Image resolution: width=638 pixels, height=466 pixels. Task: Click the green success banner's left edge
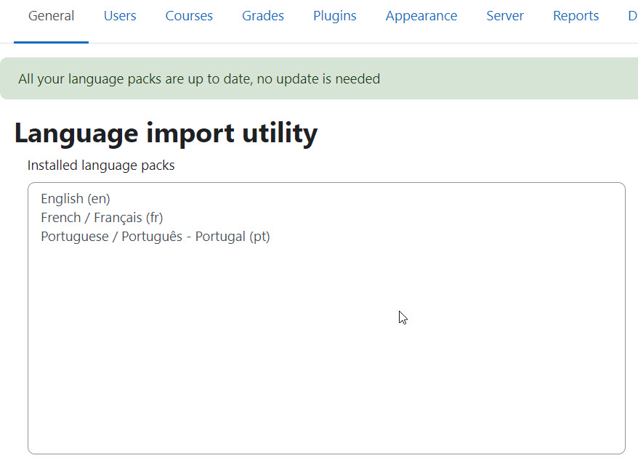[4, 78]
